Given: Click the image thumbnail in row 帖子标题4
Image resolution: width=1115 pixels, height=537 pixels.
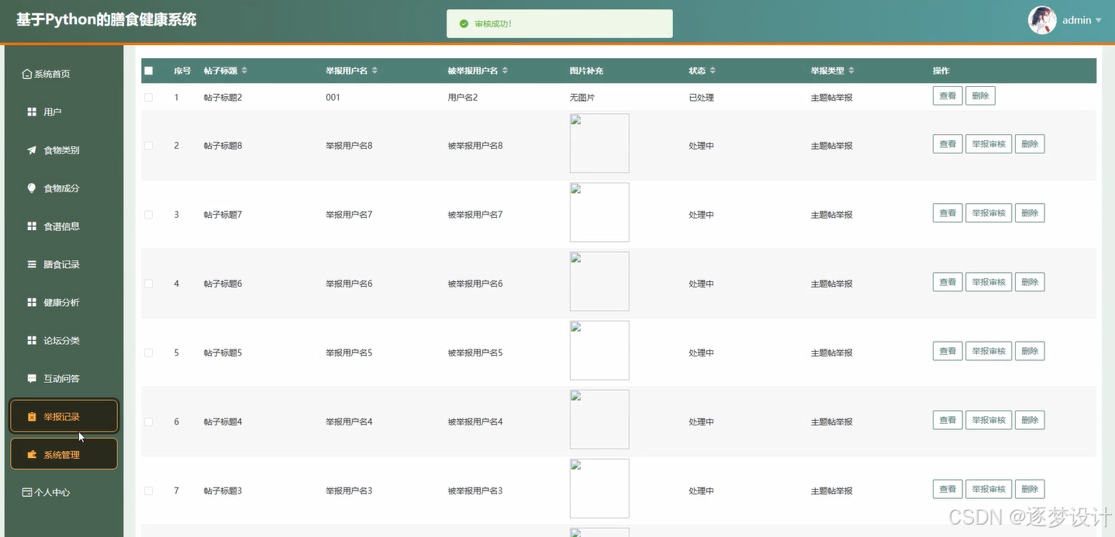Looking at the screenshot, I should point(599,419).
